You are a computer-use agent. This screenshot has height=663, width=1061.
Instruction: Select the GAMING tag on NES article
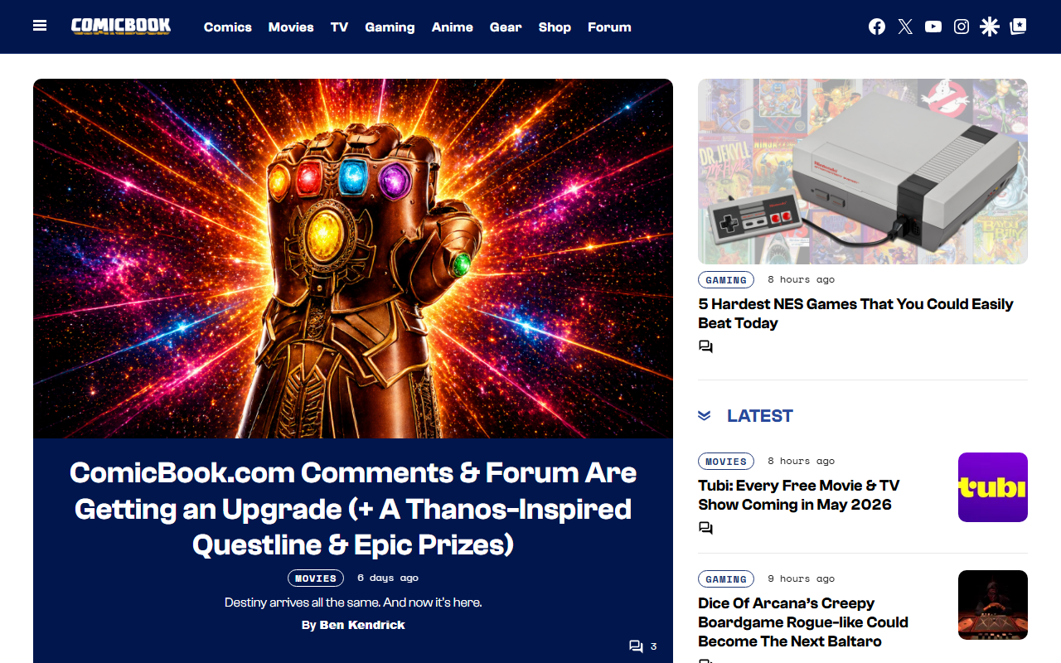click(x=726, y=280)
